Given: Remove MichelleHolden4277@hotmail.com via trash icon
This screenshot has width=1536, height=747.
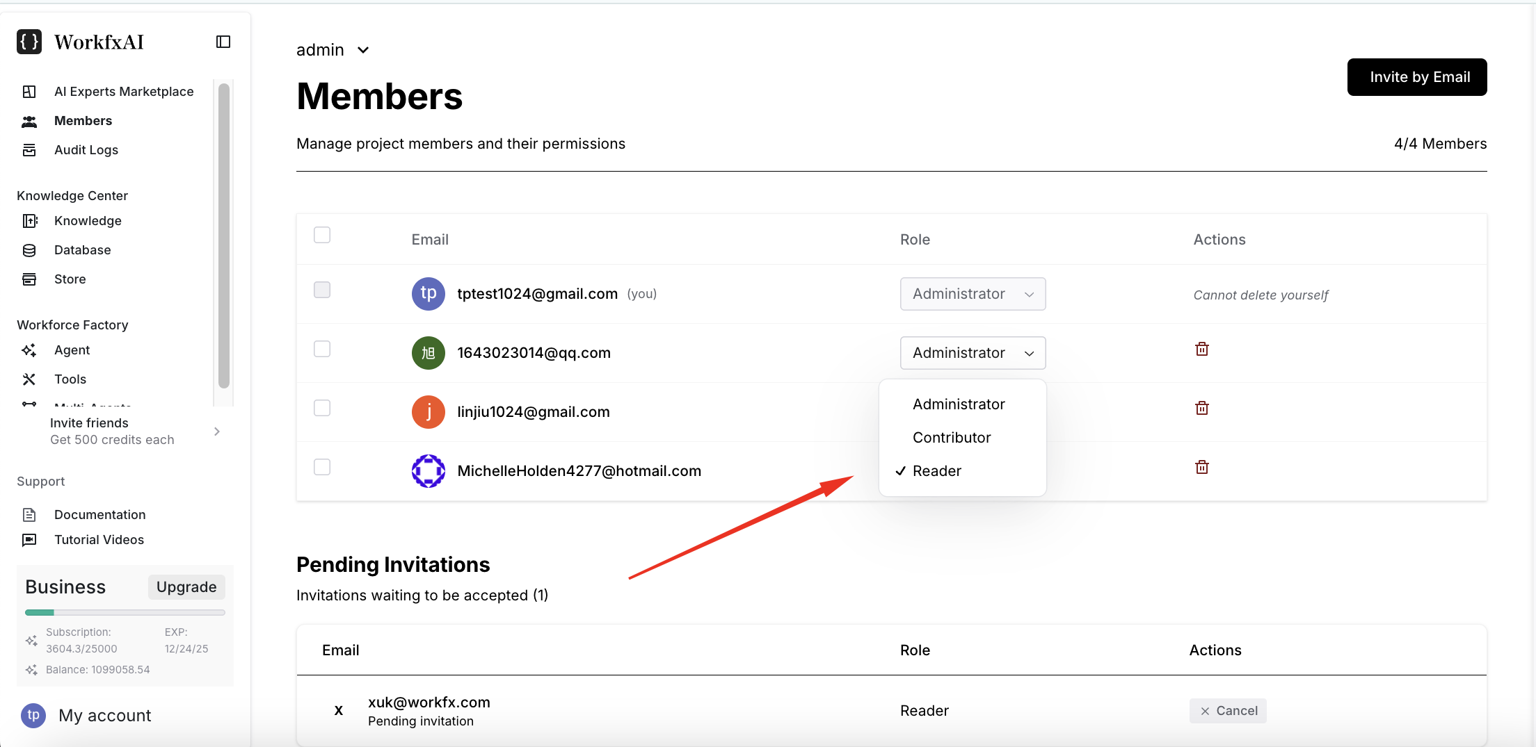Looking at the screenshot, I should 1201,467.
